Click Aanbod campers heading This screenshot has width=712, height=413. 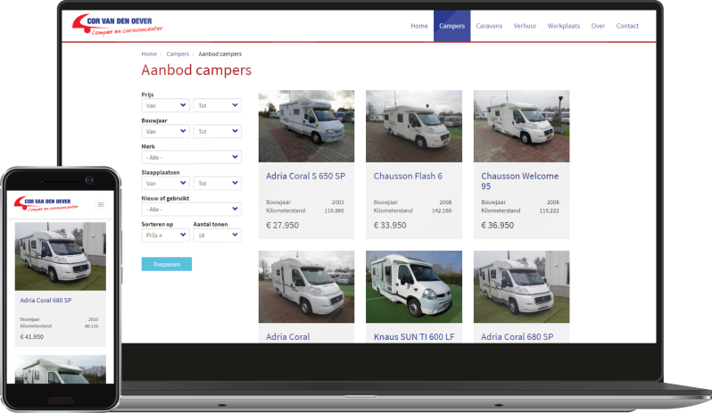click(196, 70)
